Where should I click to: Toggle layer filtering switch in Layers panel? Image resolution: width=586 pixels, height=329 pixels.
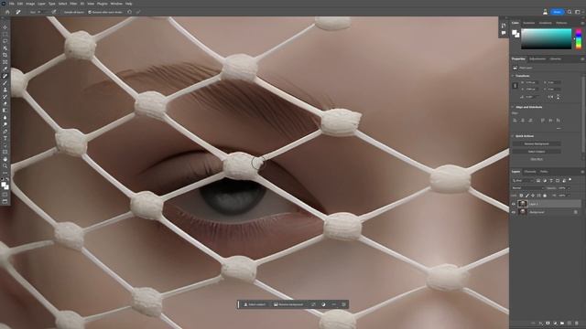click(570, 180)
